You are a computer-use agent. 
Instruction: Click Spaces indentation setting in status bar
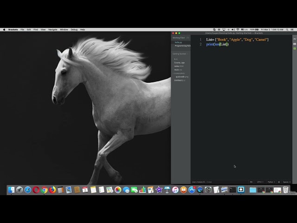coord(287,182)
